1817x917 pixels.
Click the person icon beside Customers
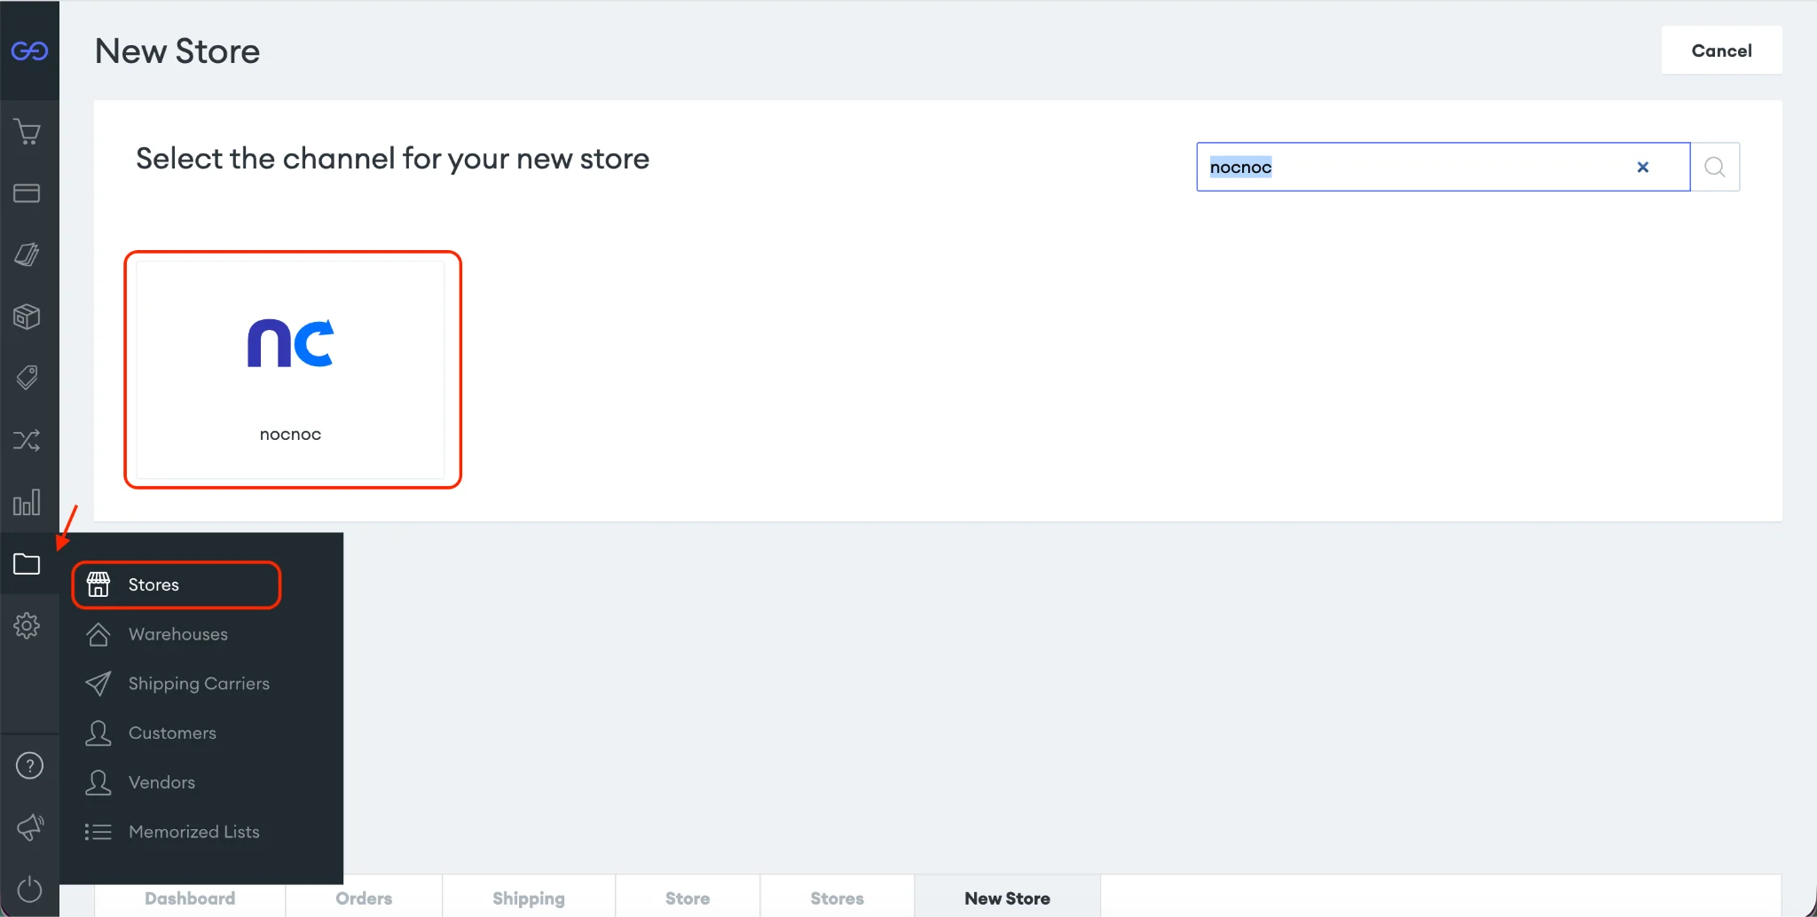point(98,733)
